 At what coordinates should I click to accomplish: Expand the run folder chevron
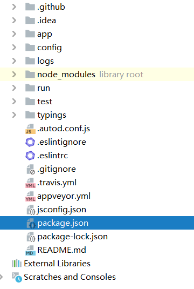14,88
